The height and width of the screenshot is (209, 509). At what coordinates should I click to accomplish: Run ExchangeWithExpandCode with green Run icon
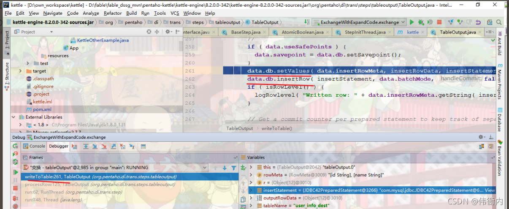(412, 22)
